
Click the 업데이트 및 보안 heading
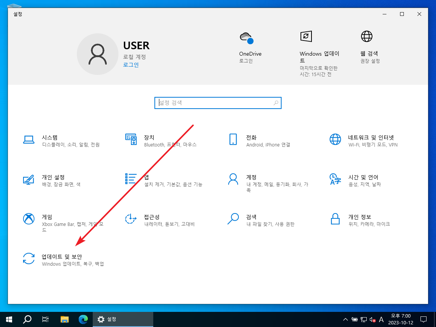coord(62,257)
